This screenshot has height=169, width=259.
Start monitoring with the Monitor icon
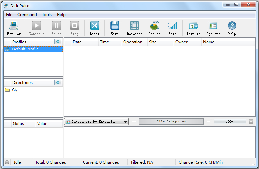click(x=14, y=28)
